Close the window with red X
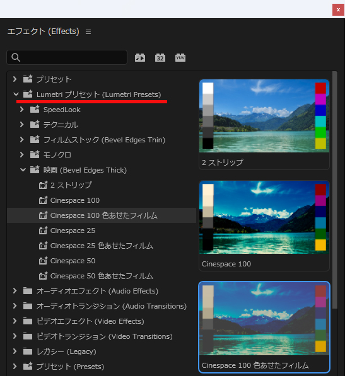Image resolution: width=345 pixels, height=376 pixels. click(338, 9)
